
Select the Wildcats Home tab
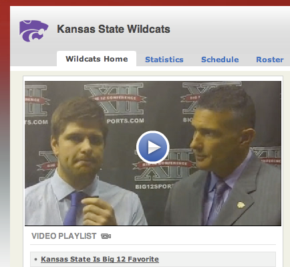click(x=97, y=59)
